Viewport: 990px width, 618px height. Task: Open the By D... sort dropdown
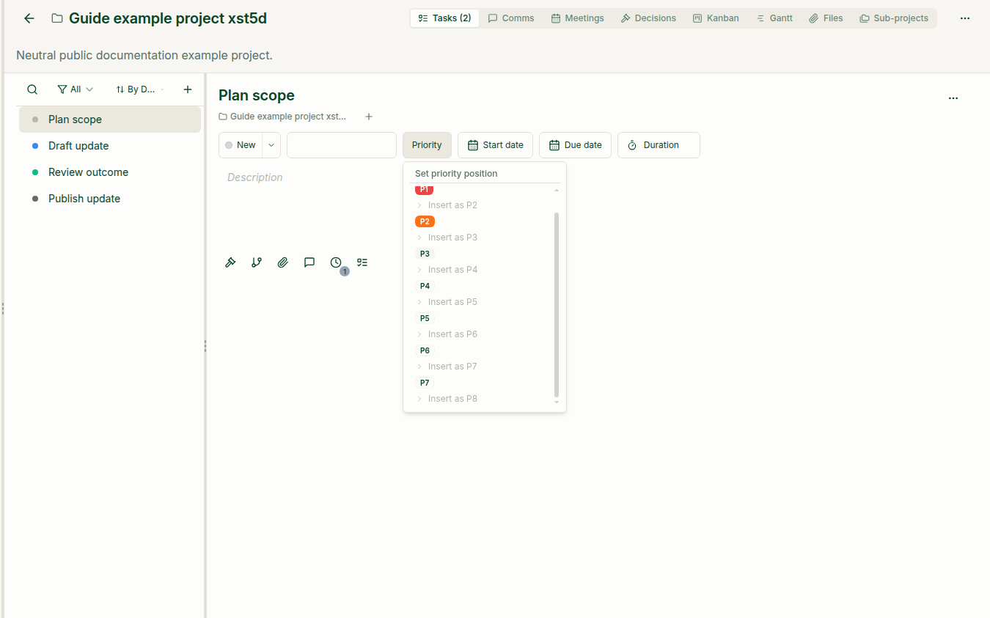coord(139,89)
